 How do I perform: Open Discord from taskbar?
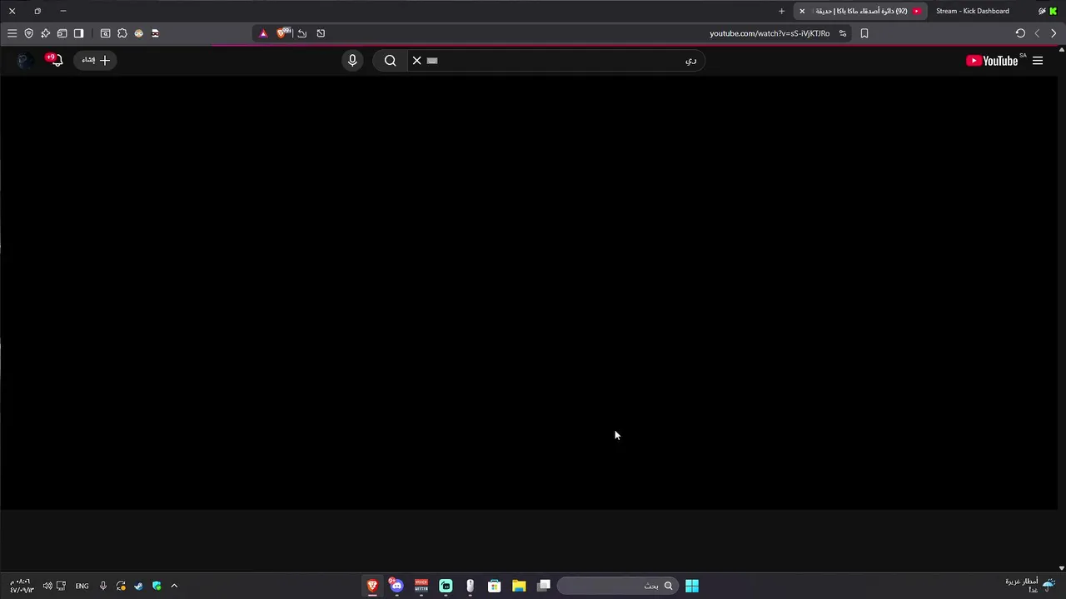(396, 586)
